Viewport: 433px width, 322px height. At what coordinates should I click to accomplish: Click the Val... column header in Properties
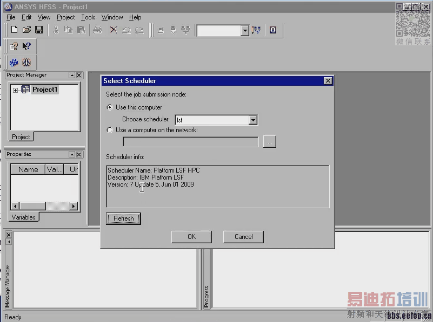pos(55,169)
